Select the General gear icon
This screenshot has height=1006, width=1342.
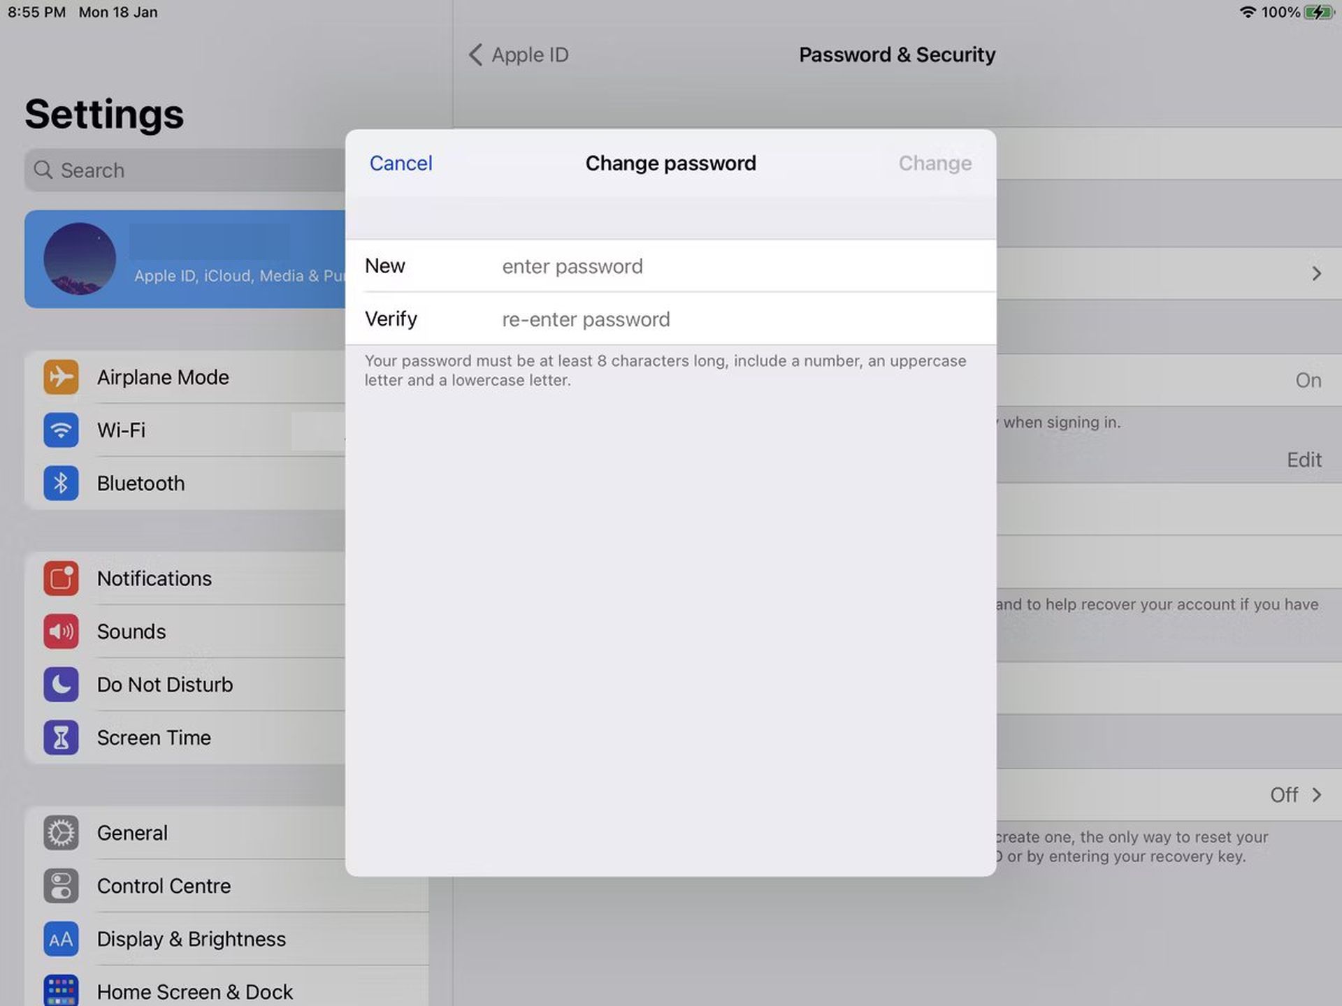[x=62, y=833]
